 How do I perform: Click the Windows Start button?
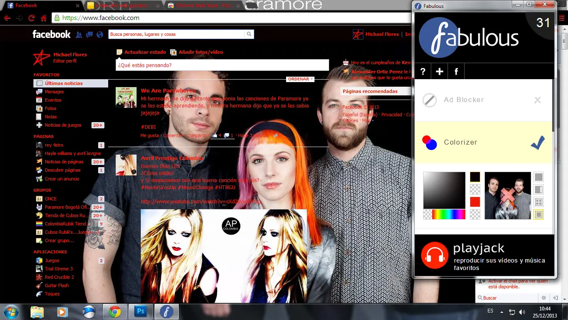[x=10, y=311]
